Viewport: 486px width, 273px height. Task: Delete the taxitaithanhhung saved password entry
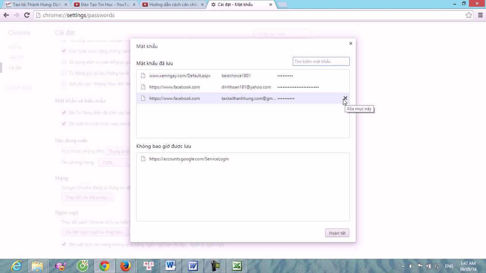pyautogui.click(x=345, y=98)
